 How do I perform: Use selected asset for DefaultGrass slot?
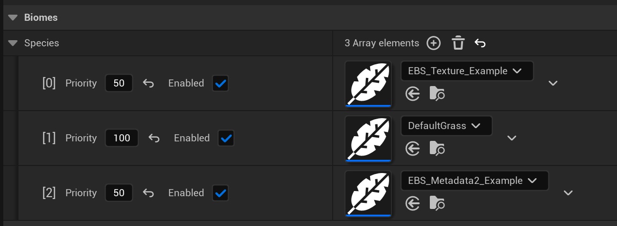tap(413, 149)
